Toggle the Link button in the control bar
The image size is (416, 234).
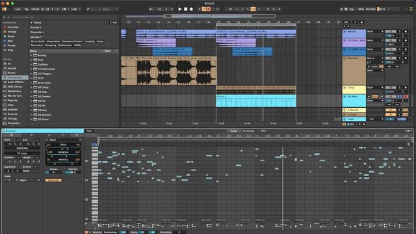coord(18,9)
